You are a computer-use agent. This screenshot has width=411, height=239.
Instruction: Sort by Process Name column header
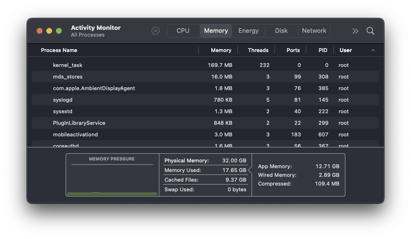tap(59, 50)
